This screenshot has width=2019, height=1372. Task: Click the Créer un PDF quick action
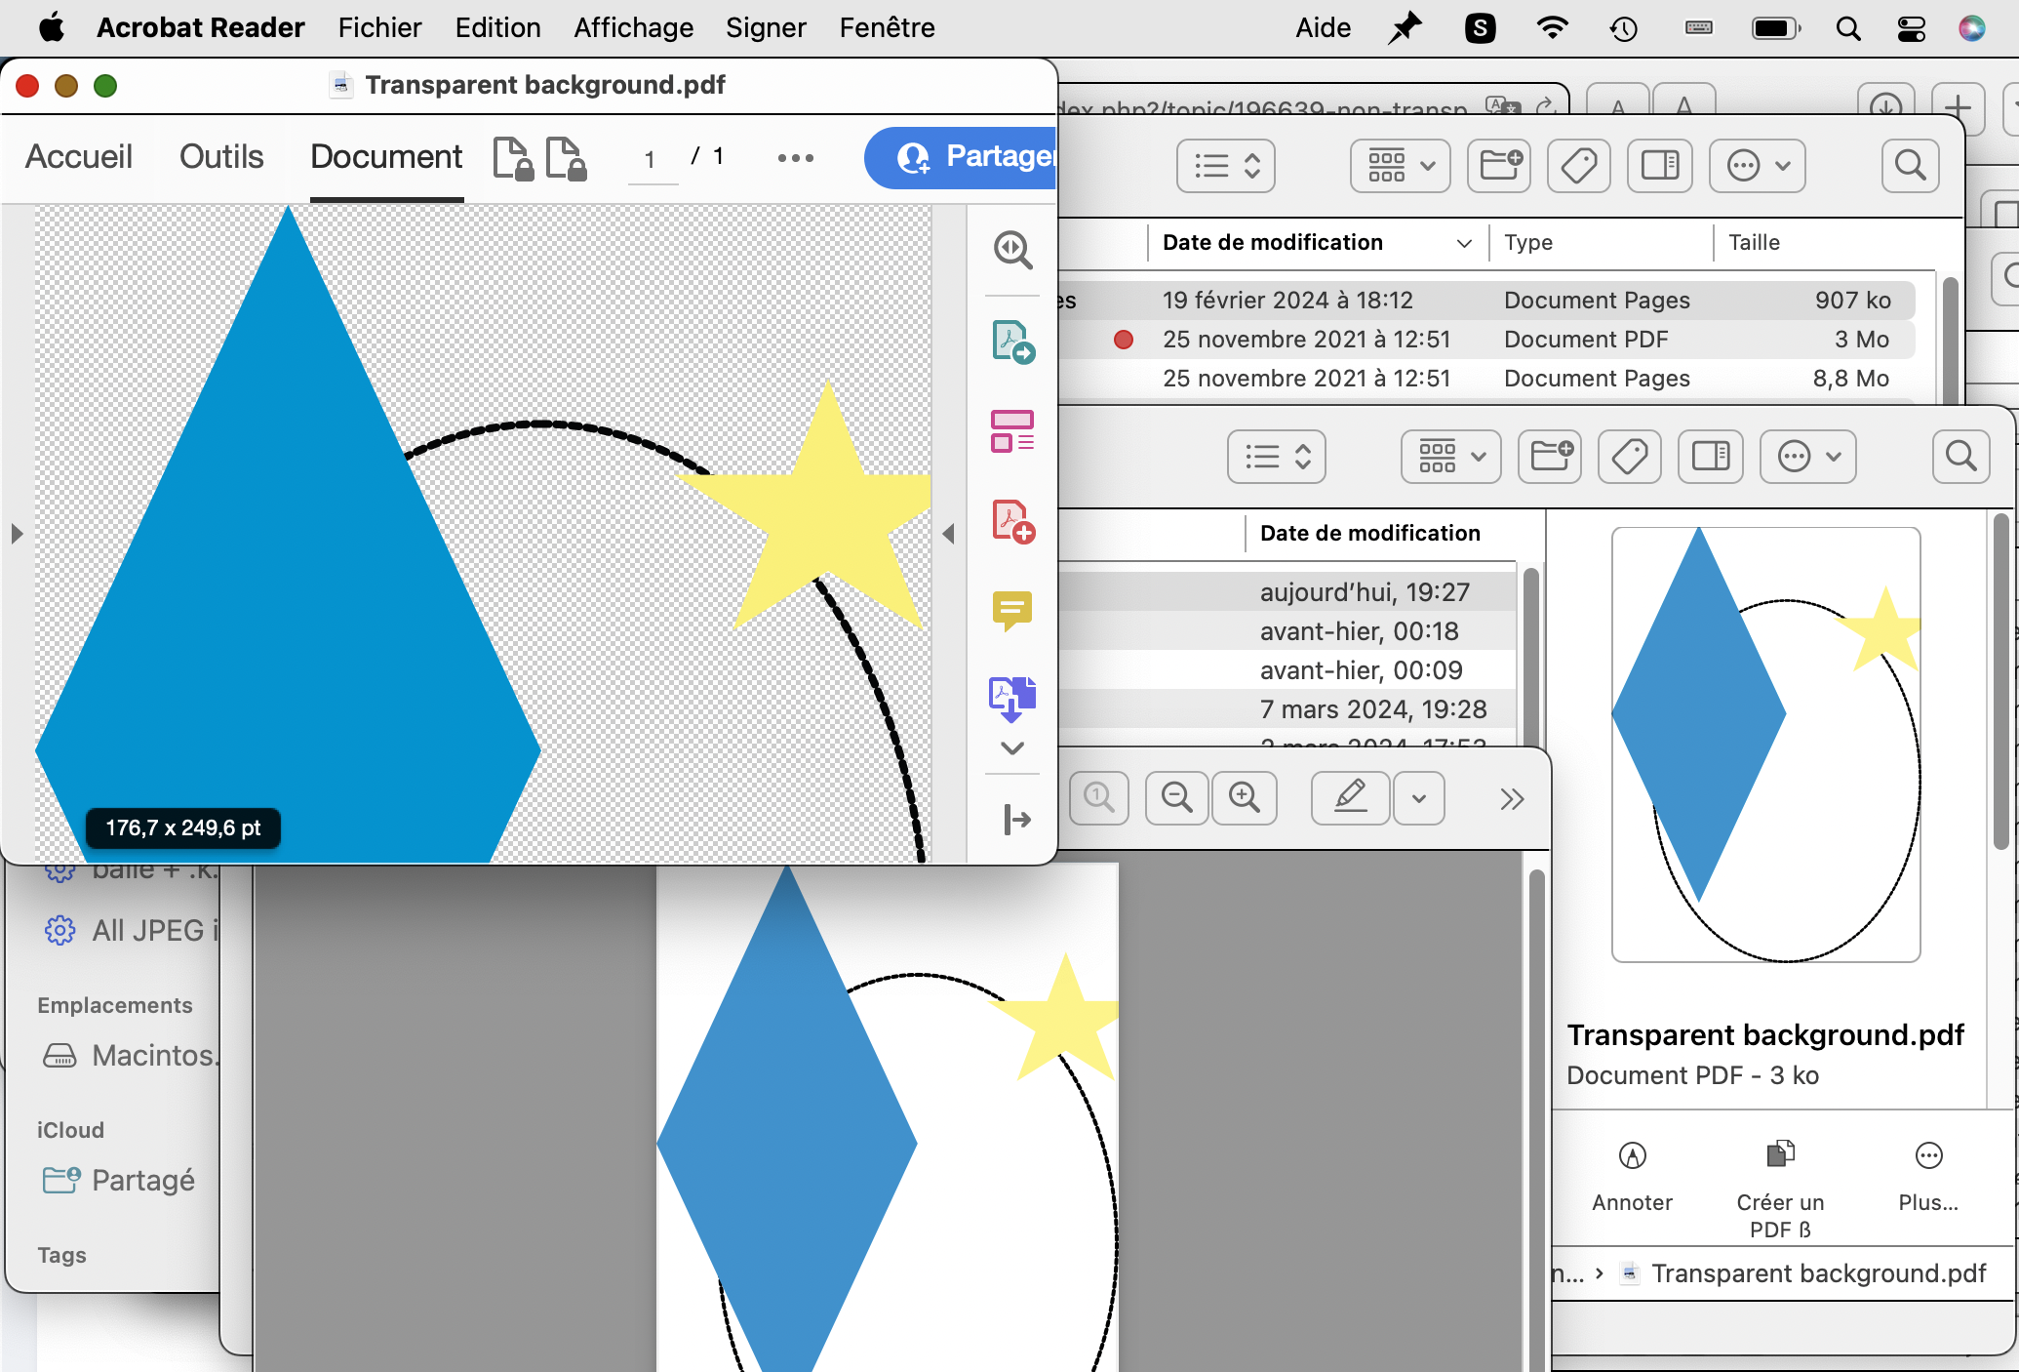1780,1190
